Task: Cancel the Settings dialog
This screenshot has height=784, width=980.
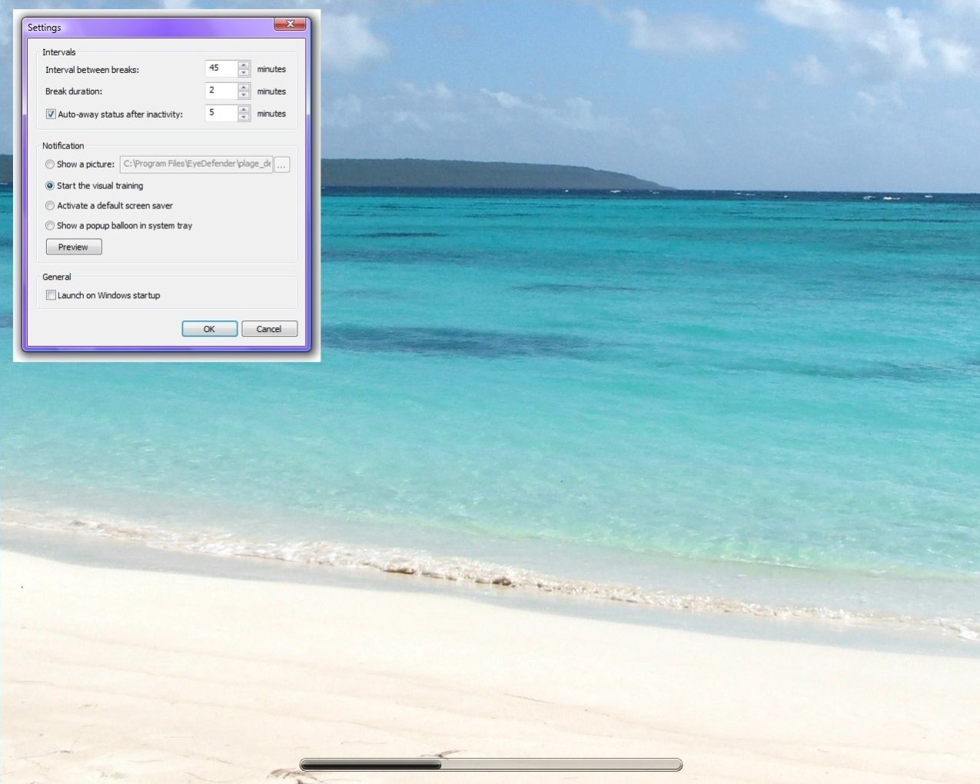Action: (x=269, y=328)
